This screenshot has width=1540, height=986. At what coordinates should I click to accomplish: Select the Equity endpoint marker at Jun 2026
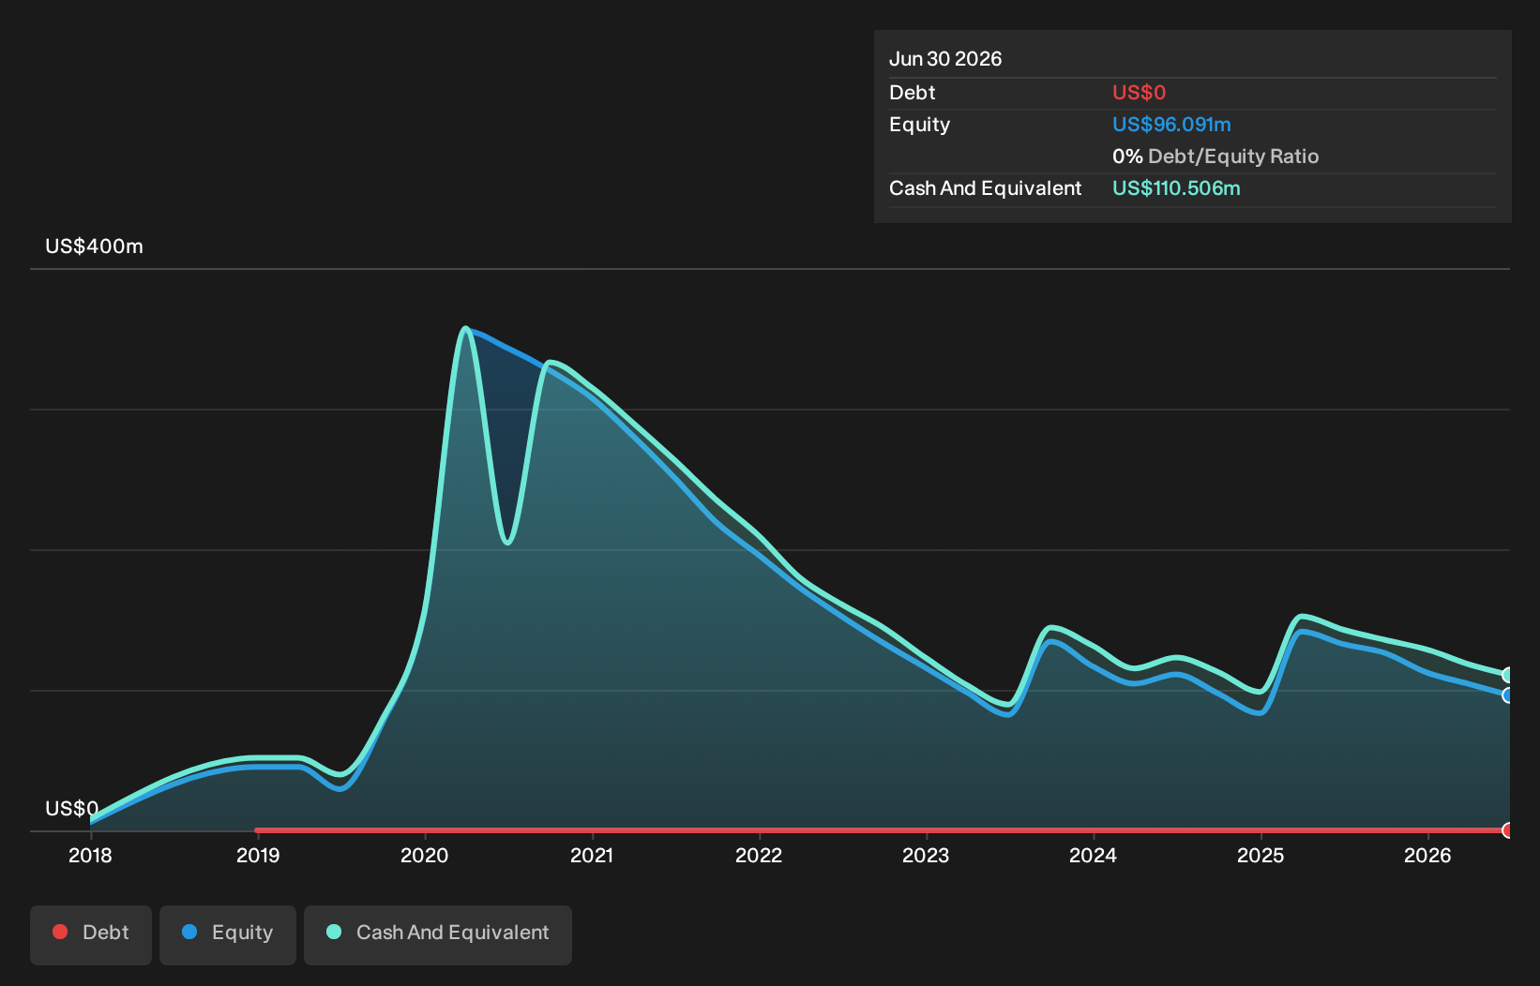[1508, 695]
